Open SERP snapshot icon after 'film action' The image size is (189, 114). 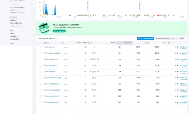coord(54,72)
